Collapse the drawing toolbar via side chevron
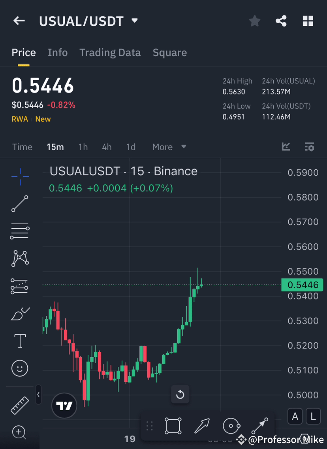This screenshot has height=449, width=327. pyautogui.click(x=38, y=394)
